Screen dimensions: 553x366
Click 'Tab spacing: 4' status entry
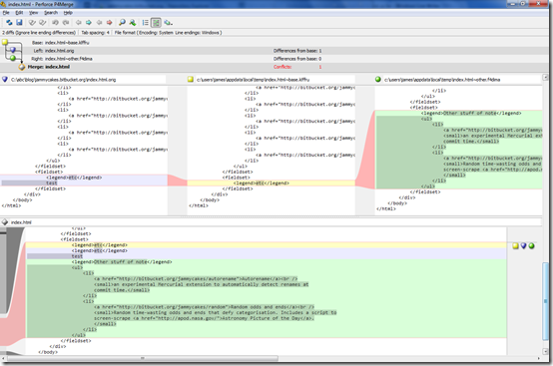click(x=95, y=32)
